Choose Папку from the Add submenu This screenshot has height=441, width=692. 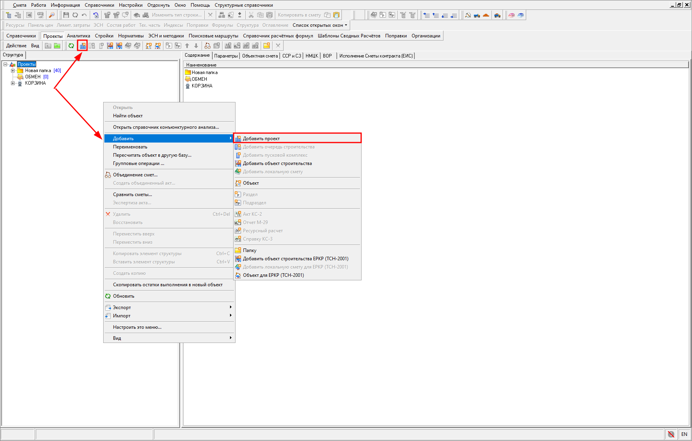point(250,250)
